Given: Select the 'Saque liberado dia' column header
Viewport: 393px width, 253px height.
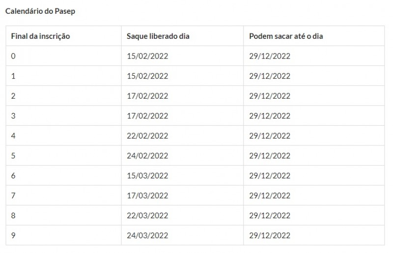Looking at the screenshot, I should click(182, 36).
